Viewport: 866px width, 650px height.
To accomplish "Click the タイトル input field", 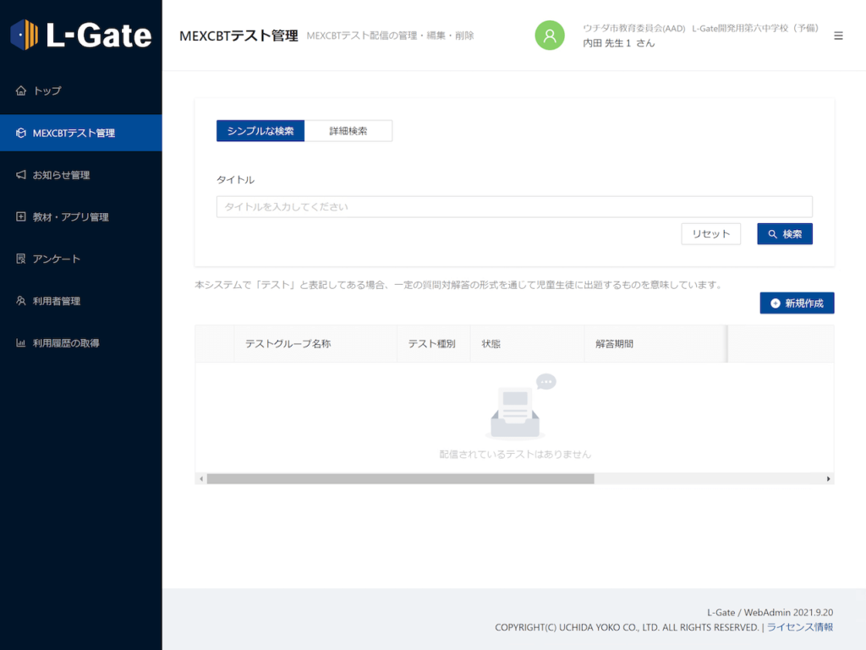I will [x=514, y=207].
